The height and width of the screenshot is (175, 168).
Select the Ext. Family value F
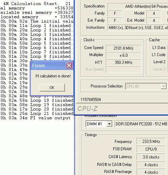[x=115, y=21]
